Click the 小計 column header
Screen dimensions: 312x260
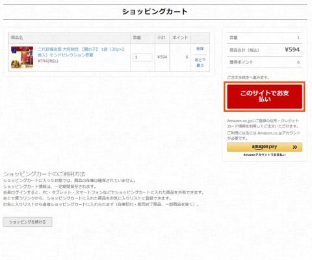pos(161,38)
